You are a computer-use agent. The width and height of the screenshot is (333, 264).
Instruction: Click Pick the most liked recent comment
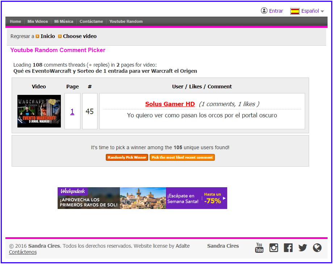pos(182,158)
